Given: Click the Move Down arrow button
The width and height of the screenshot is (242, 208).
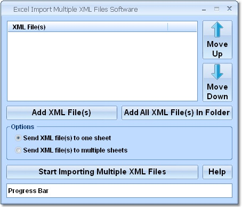Looking at the screenshot, I should pos(217,82).
